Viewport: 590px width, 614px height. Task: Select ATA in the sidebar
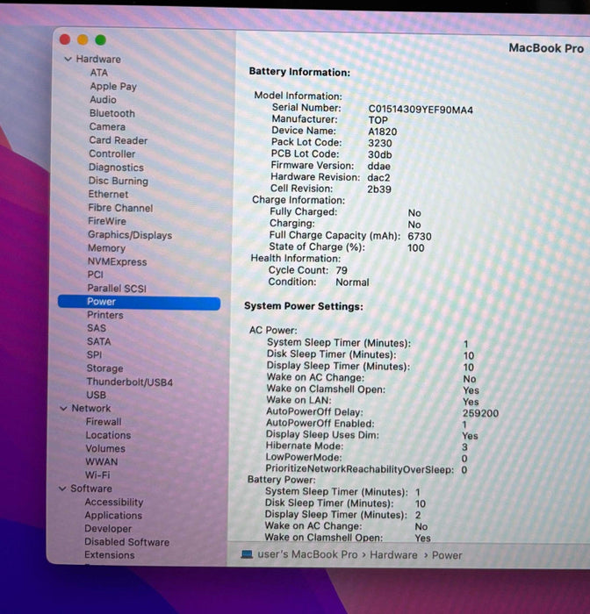(99, 73)
